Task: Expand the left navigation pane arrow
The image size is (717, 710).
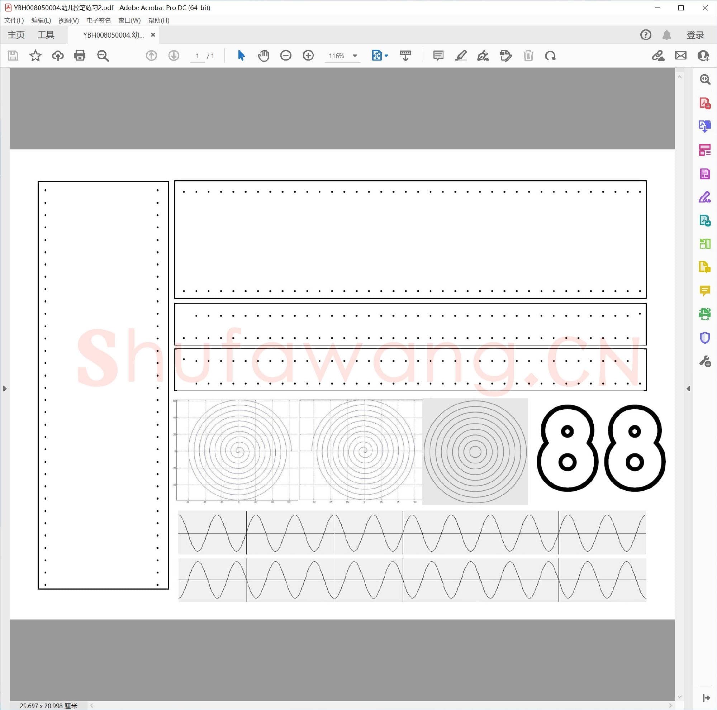Action: tap(4, 389)
